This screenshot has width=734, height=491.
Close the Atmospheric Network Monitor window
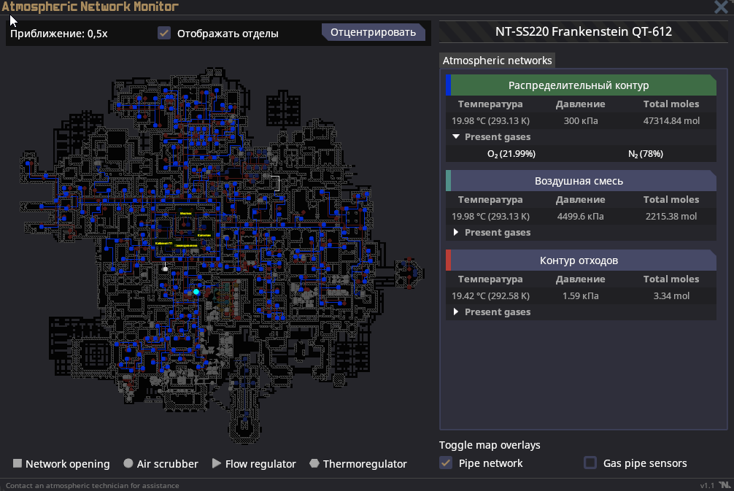coord(720,7)
